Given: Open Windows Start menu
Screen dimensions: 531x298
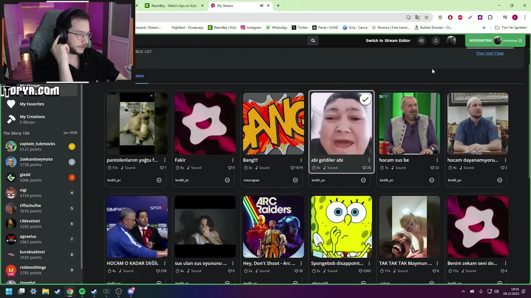Looking at the screenshot, I should (x=9, y=291).
